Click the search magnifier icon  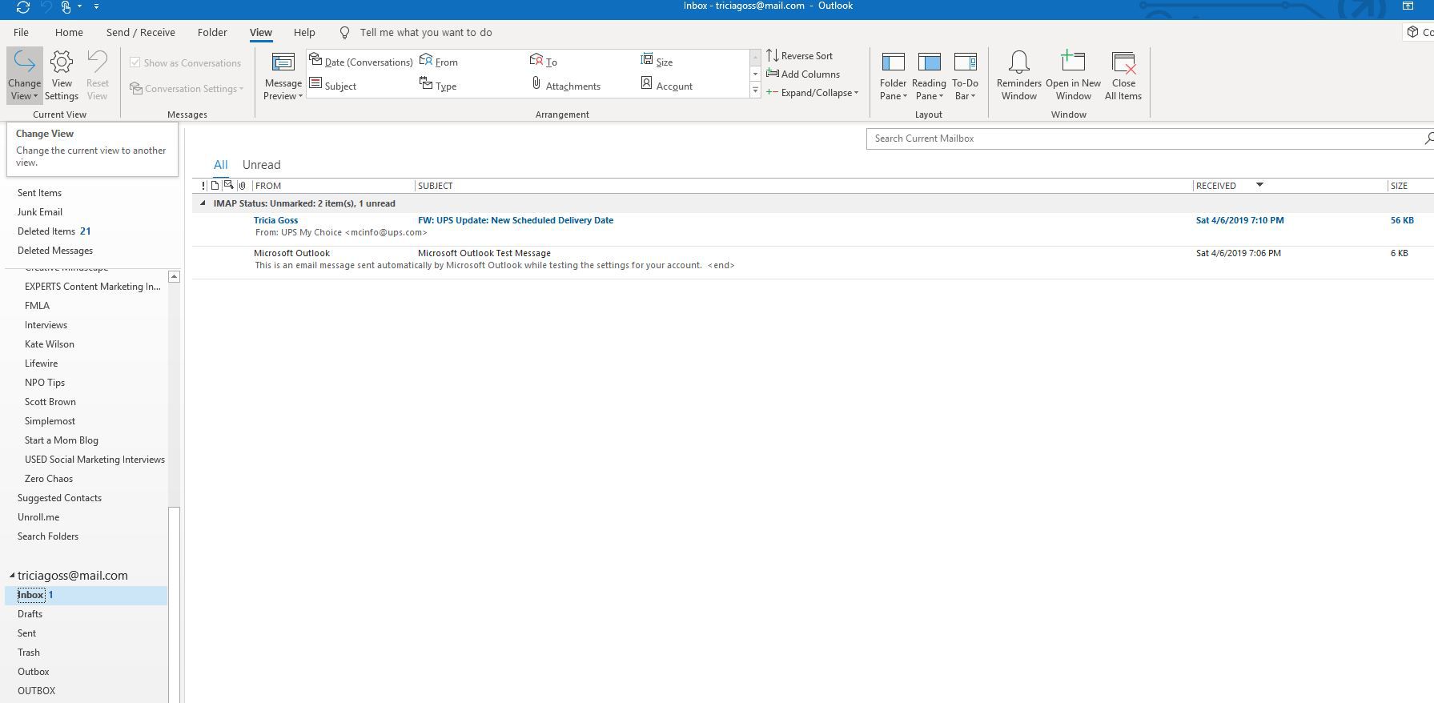pos(1428,139)
